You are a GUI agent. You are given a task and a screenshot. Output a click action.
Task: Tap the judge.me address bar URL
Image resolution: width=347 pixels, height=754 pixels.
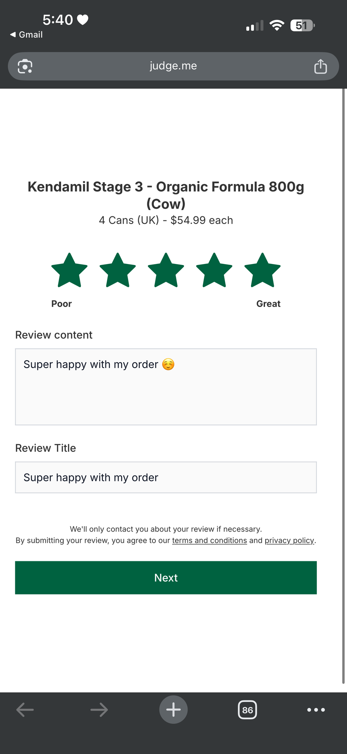pyautogui.click(x=173, y=66)
